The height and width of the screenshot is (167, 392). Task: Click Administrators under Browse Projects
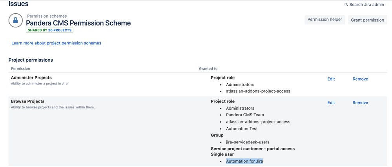tap(240, 108)
